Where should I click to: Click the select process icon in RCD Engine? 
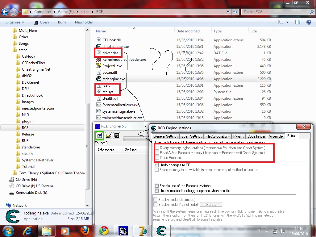99,135
